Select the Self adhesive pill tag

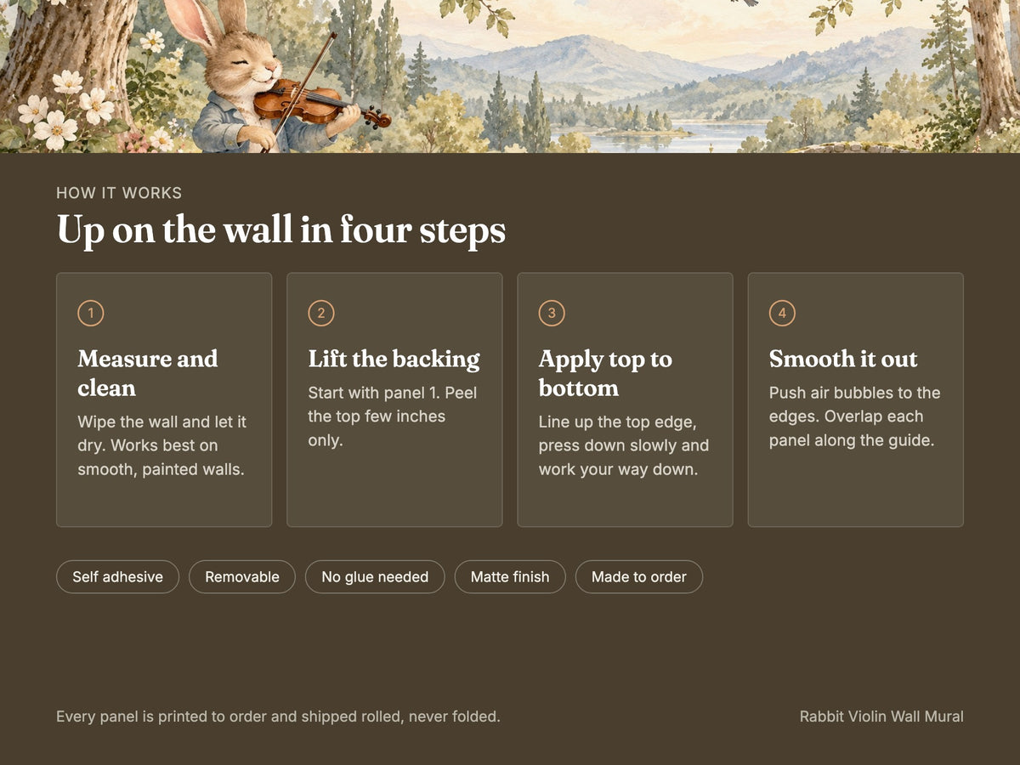pos(117,576)
